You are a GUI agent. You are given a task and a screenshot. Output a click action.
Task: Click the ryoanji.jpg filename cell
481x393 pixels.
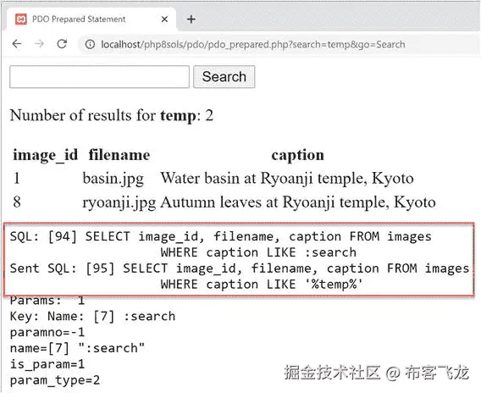point(119,202)
